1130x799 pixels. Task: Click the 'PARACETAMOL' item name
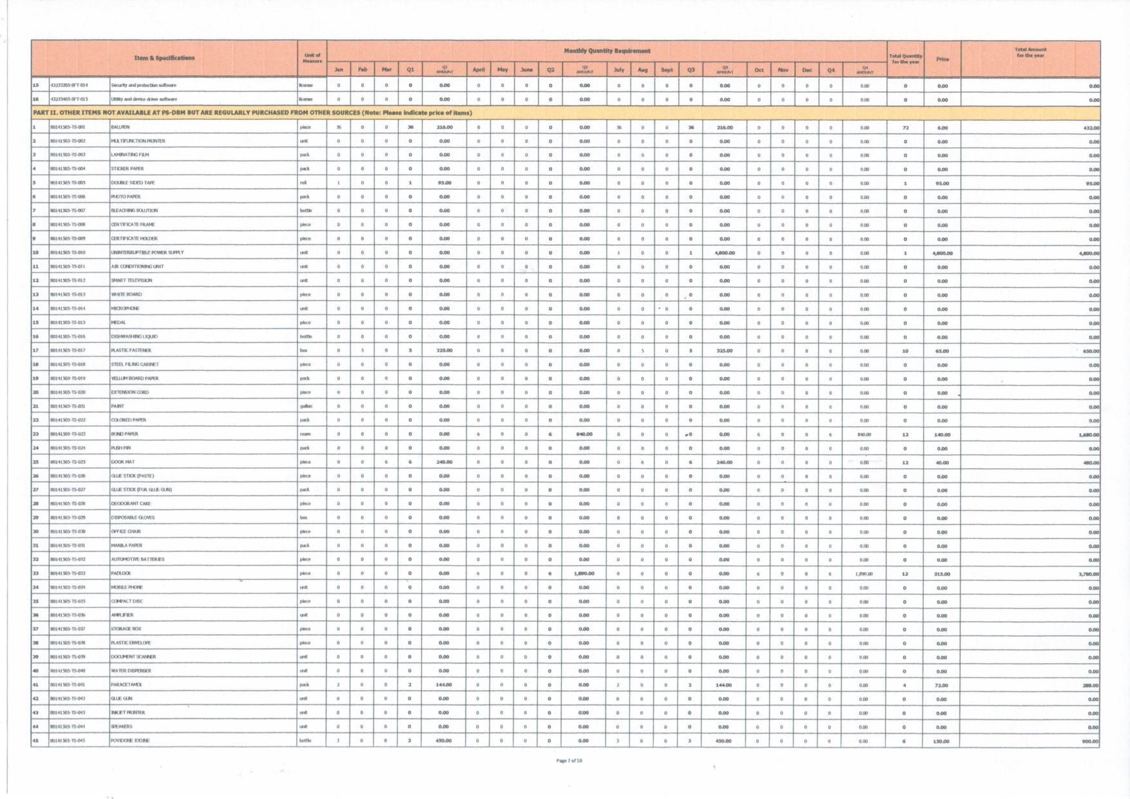pyautogui.click(x=125, y=685)
